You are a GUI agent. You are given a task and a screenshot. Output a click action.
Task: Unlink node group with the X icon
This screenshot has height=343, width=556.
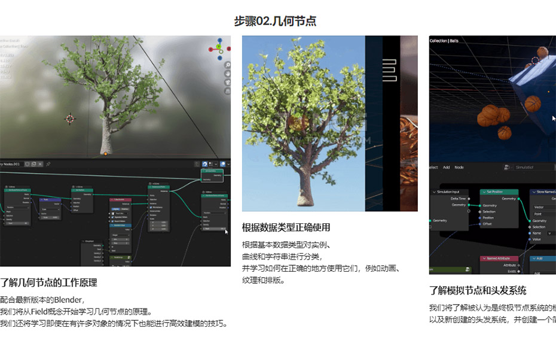coord(40,164)
